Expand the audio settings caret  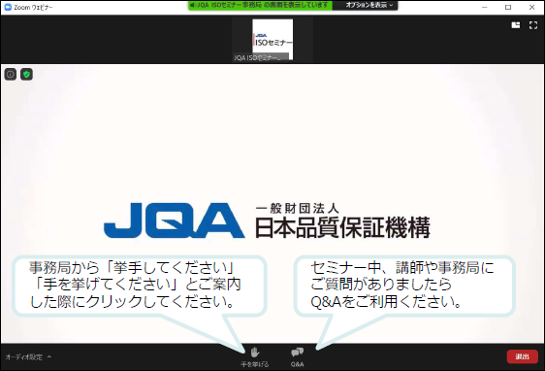point(49,356)
